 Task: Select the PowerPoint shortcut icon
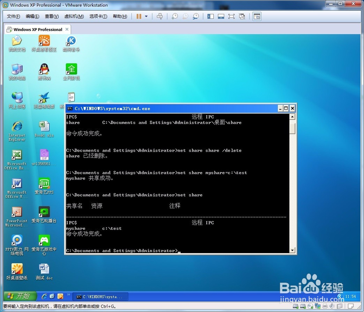coord(17,217)
